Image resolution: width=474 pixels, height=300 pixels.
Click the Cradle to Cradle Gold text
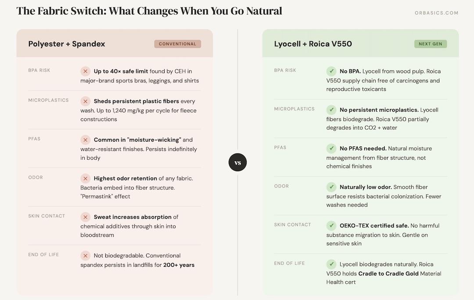(388, 274)
